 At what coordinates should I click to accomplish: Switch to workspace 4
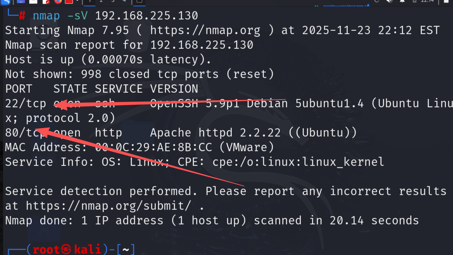click(124, 1)
